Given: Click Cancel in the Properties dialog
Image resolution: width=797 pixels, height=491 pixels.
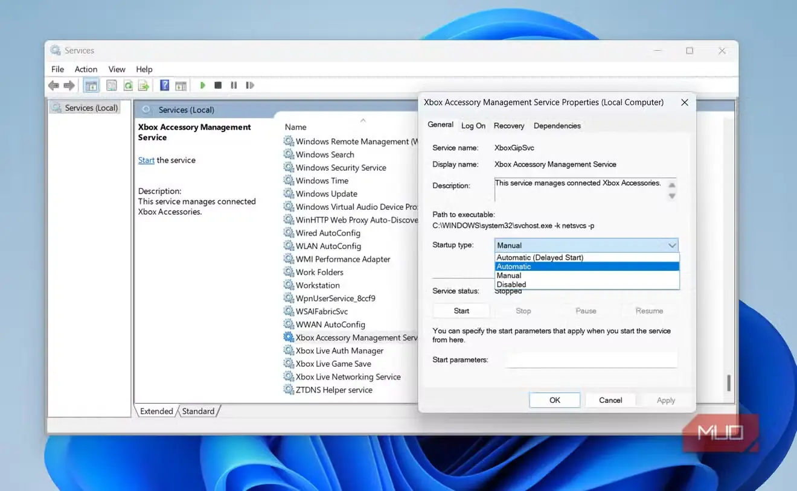Looking at the screenshot, I should [x=610, y=400].
